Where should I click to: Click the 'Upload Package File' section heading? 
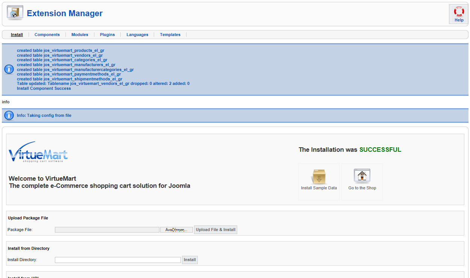pyautogui.click(x=28, y=218)
